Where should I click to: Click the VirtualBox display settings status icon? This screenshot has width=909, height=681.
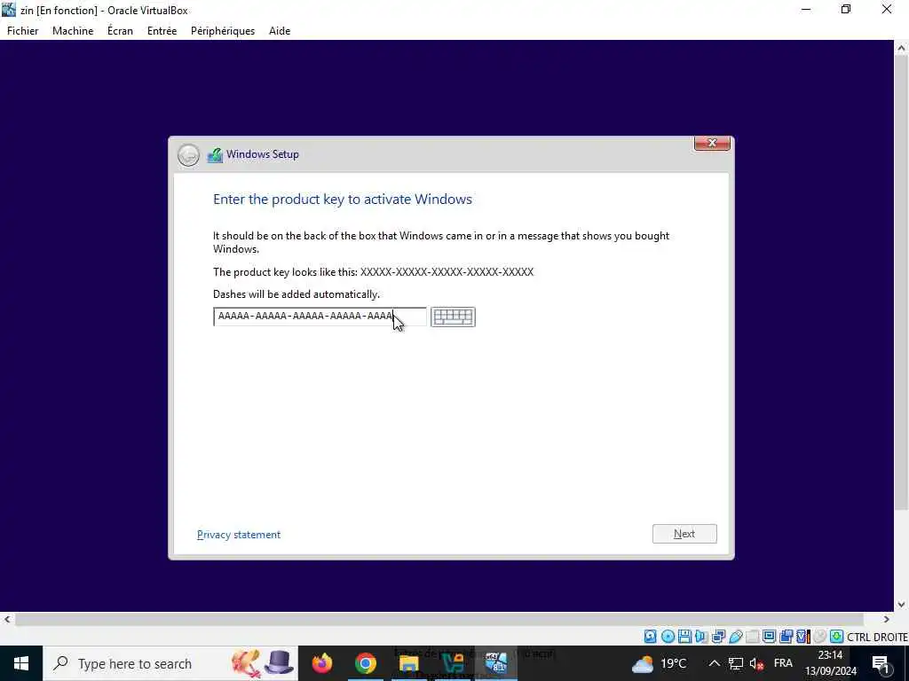point(770,637)
